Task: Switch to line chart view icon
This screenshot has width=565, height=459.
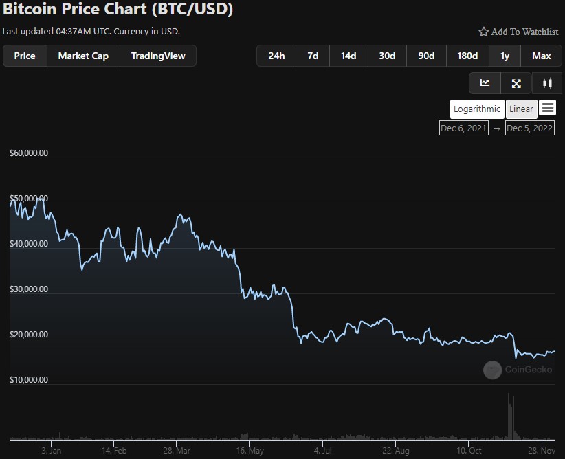Action: tap(485, 83)
